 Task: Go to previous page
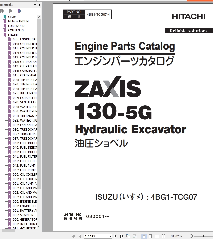click(x=80, y=236)
